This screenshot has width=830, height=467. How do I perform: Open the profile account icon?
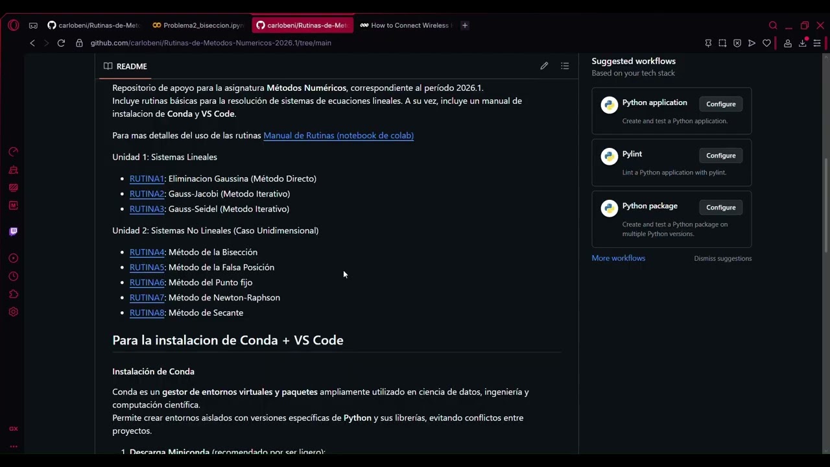click(788, 43)
